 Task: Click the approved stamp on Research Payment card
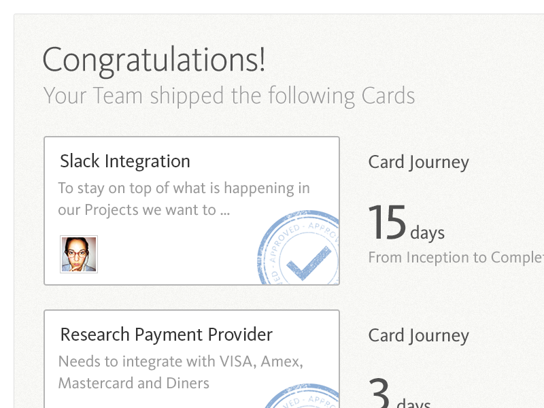coord(302,396)
